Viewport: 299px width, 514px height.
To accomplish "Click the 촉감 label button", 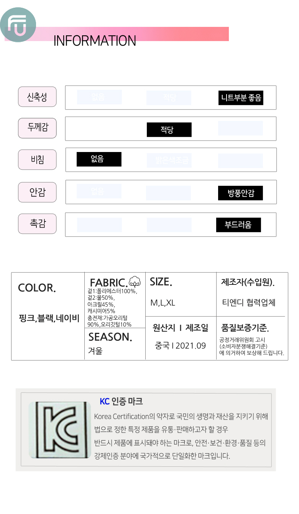I will pyautogui.click(x=37, y=224).
